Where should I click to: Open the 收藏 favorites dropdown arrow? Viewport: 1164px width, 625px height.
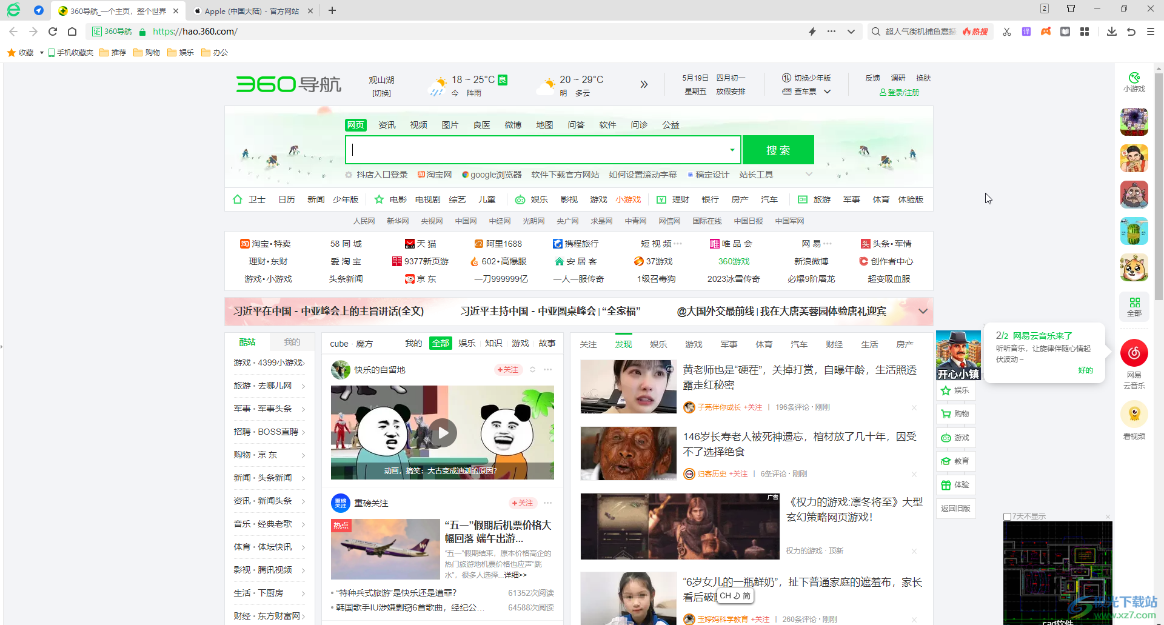pyautogui.click(x=41, y=53)
